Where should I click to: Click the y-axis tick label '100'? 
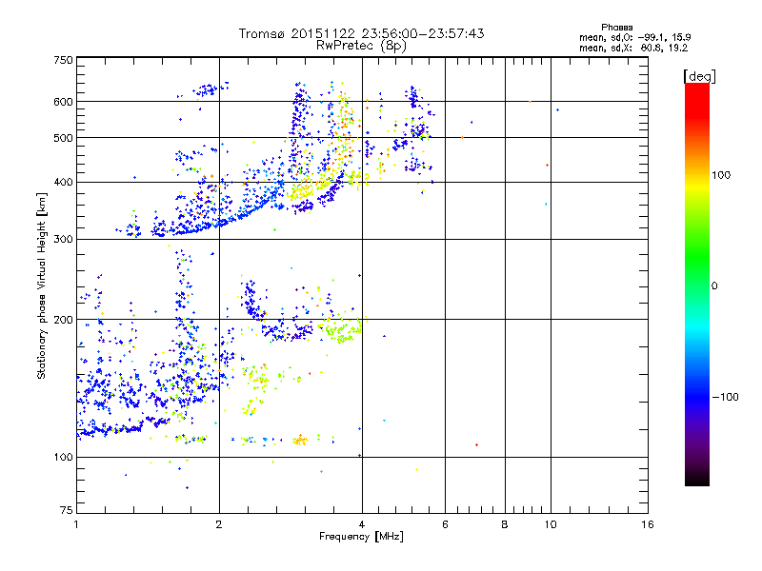(x=63, y=458)
